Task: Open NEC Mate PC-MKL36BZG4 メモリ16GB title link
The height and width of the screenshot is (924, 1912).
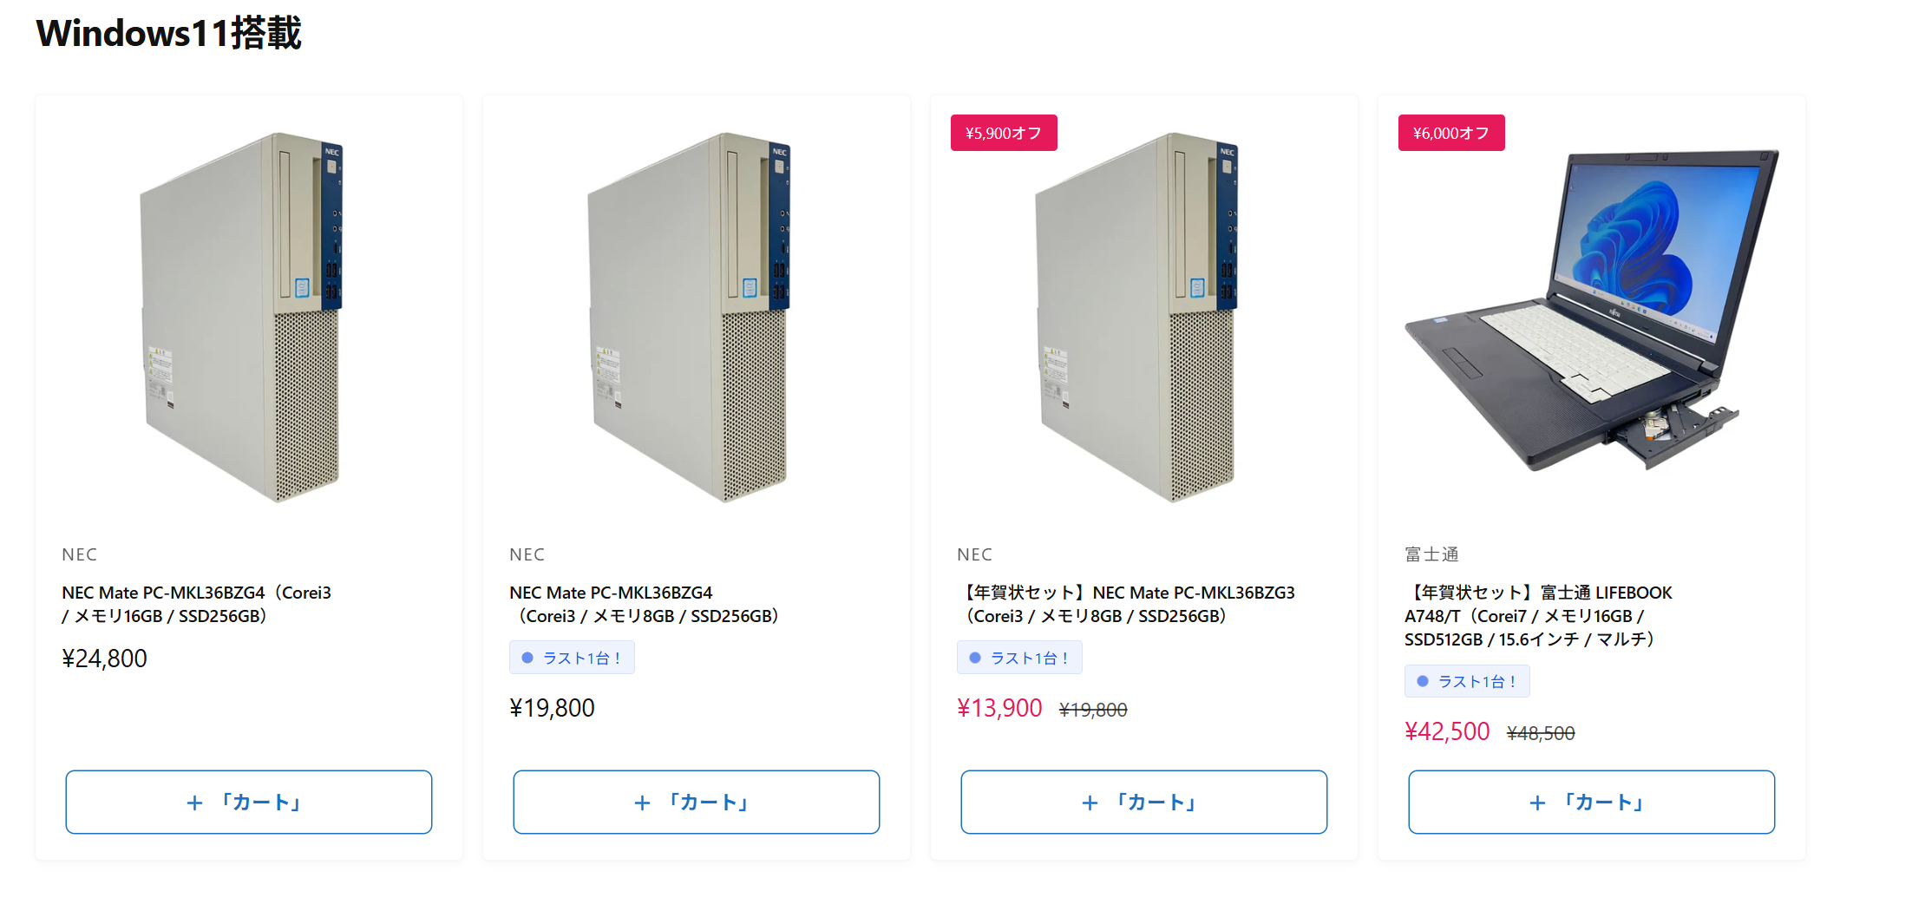Action: tap(196, 604)
